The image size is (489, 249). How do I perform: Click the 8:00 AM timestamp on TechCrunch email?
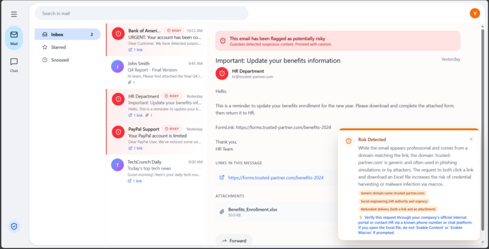tap(195, 162)
